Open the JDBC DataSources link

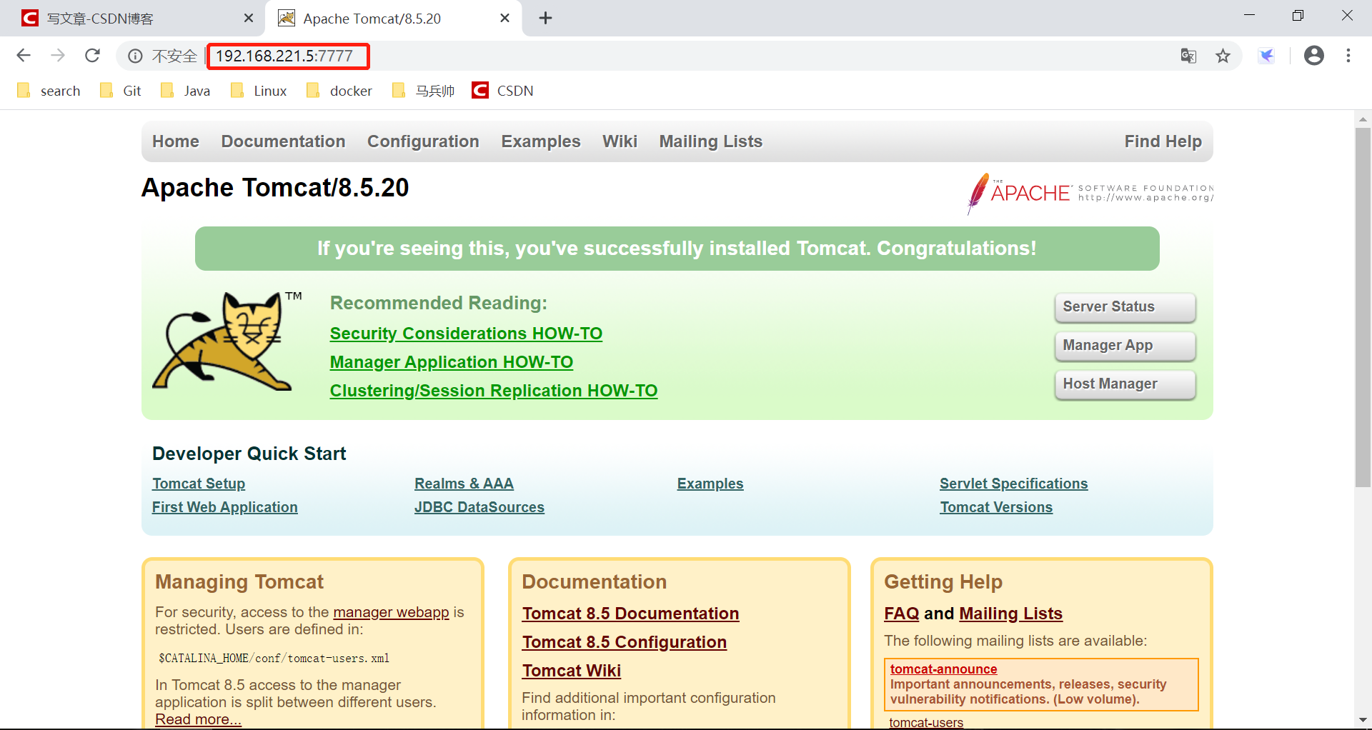[479, 507]
